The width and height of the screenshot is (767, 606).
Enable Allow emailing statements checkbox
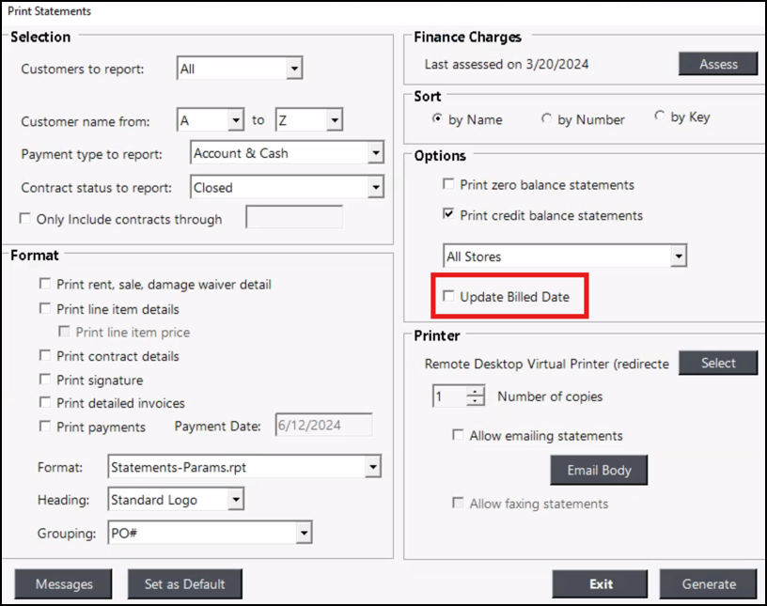point(459,436)
